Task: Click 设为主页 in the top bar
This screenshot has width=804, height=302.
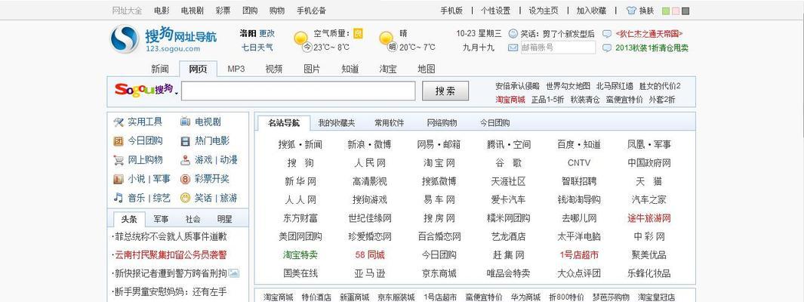Action: tap(544, 11)
